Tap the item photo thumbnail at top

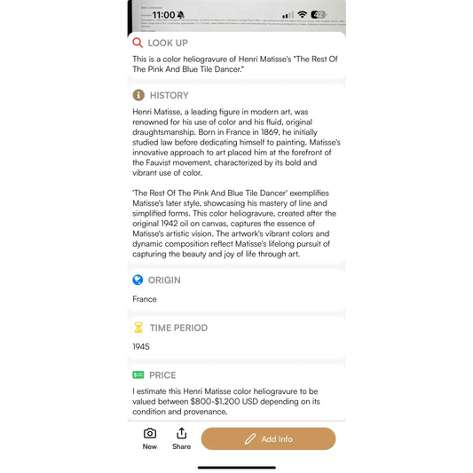pos(236,16)
